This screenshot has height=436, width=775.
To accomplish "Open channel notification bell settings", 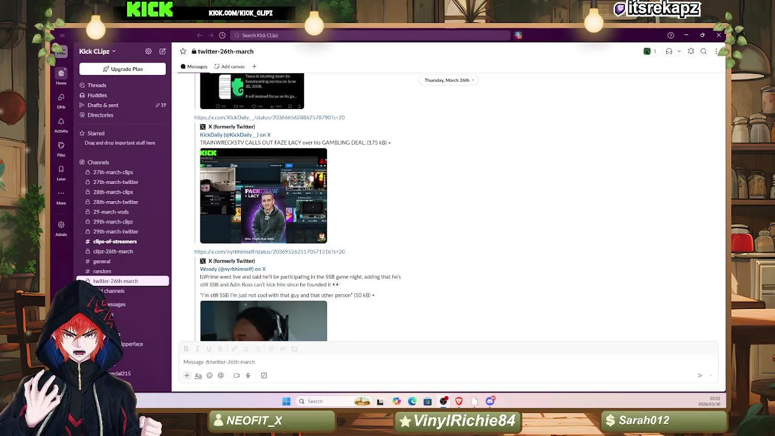I will (691, 51).
